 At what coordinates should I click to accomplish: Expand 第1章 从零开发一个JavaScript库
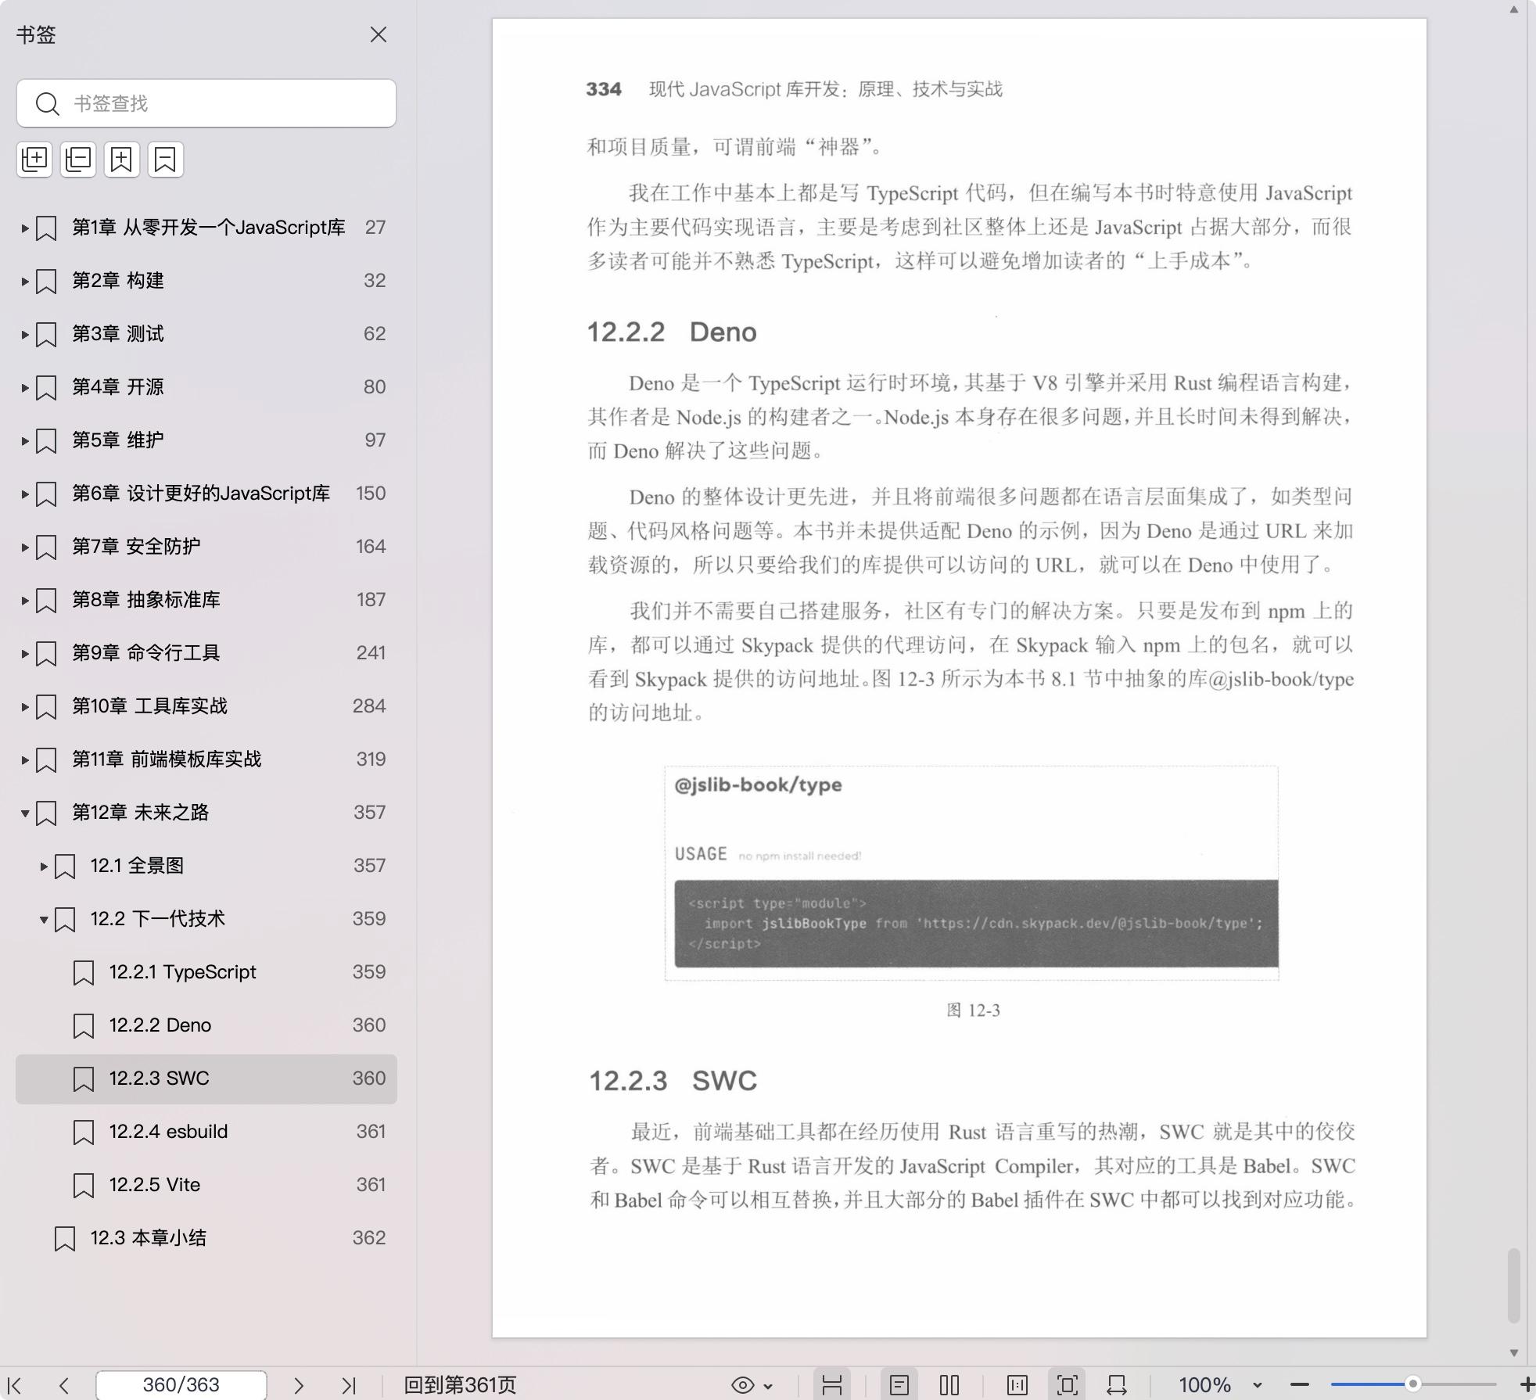coord(25,228)
